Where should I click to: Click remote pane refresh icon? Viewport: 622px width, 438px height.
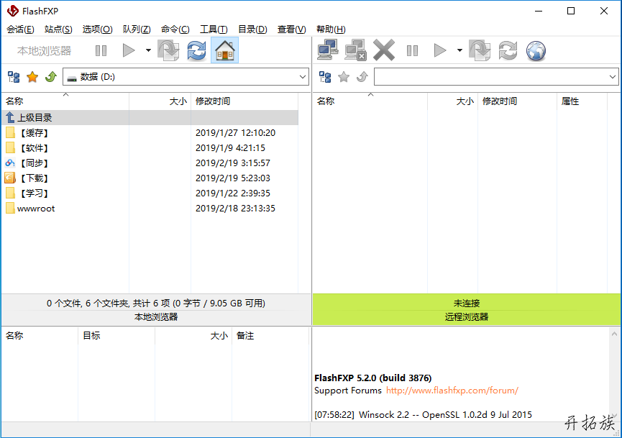click(508, 50)
